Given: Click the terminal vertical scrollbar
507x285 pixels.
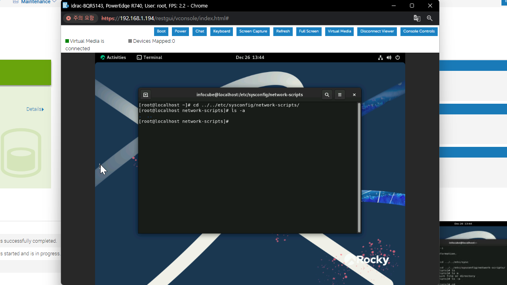Looking at the screenshot, I should (x=359, y=167).
